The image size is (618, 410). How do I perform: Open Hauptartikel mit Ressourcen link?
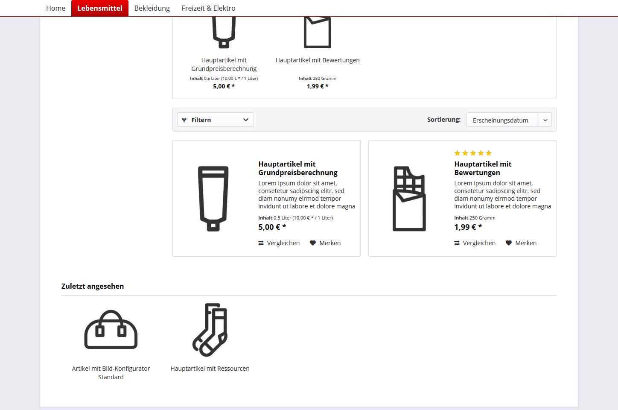210,369
